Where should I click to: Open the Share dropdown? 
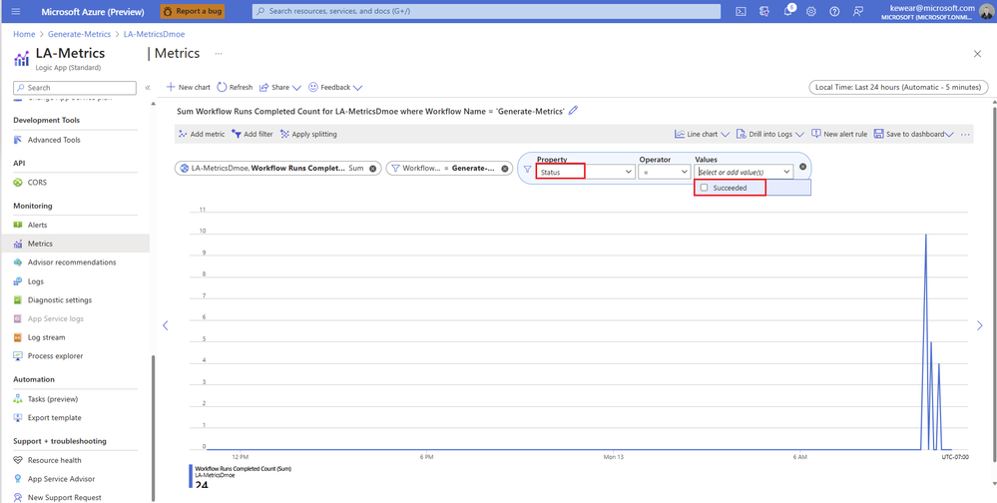point(279,87)
